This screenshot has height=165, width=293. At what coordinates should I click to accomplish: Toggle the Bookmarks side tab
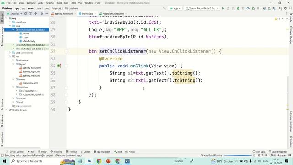pos(2,121)
